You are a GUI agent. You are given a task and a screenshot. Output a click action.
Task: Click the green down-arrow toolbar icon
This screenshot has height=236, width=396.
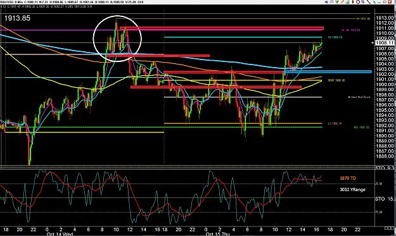point(337,2)
